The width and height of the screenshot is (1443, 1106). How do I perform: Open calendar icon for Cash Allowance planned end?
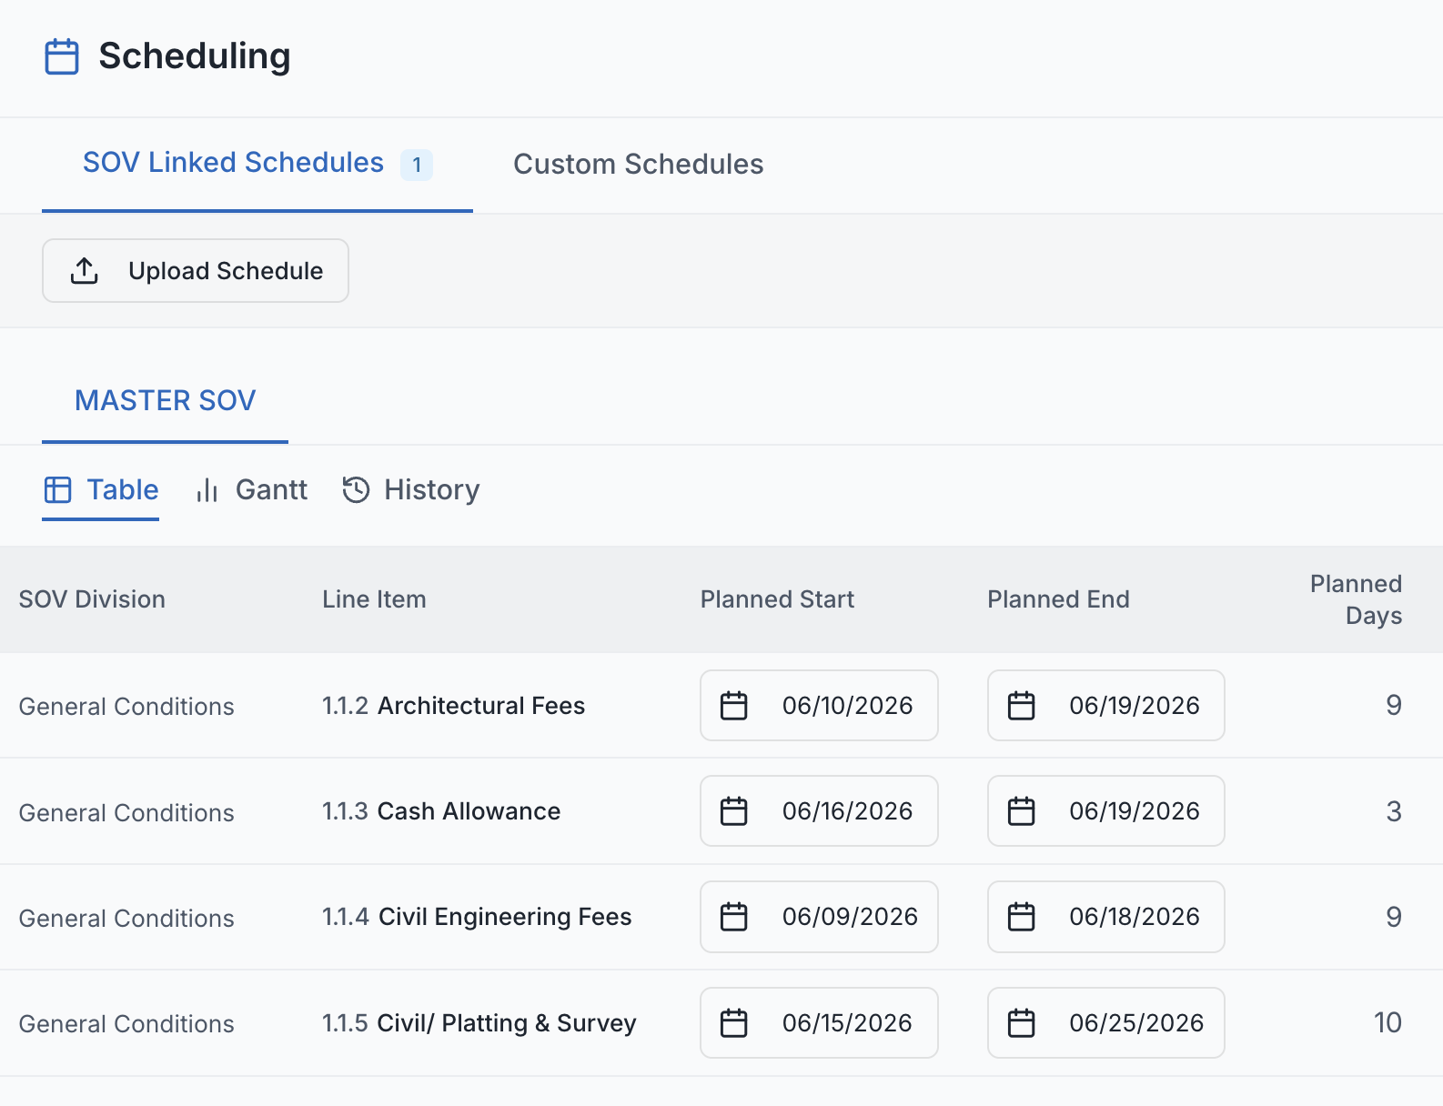pyautogui.click(x=1022, y=811)
